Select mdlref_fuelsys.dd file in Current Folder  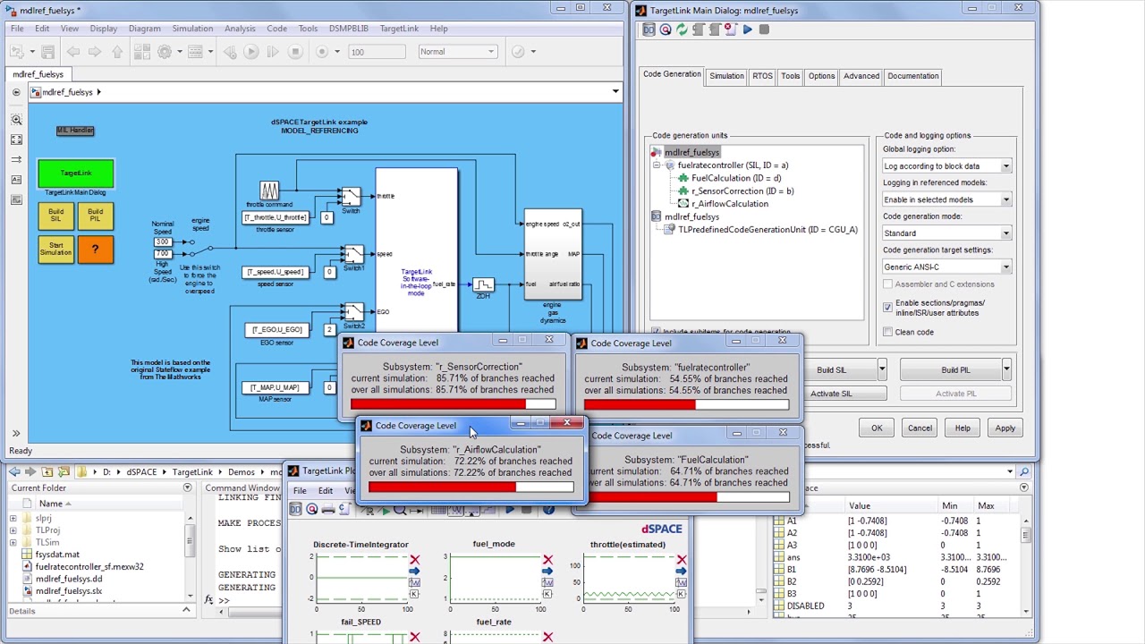pyautogui.click(x=69, y=579)
